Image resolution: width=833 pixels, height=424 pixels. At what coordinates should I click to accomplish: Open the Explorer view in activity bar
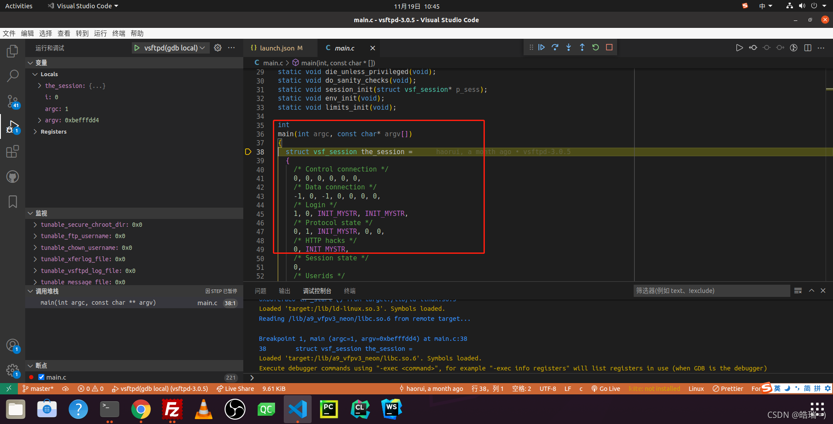point(13,51)
